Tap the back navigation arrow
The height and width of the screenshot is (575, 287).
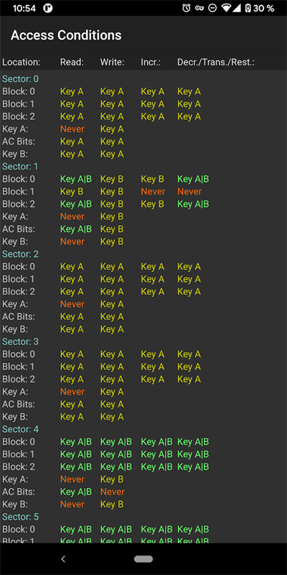click(63, 559)
